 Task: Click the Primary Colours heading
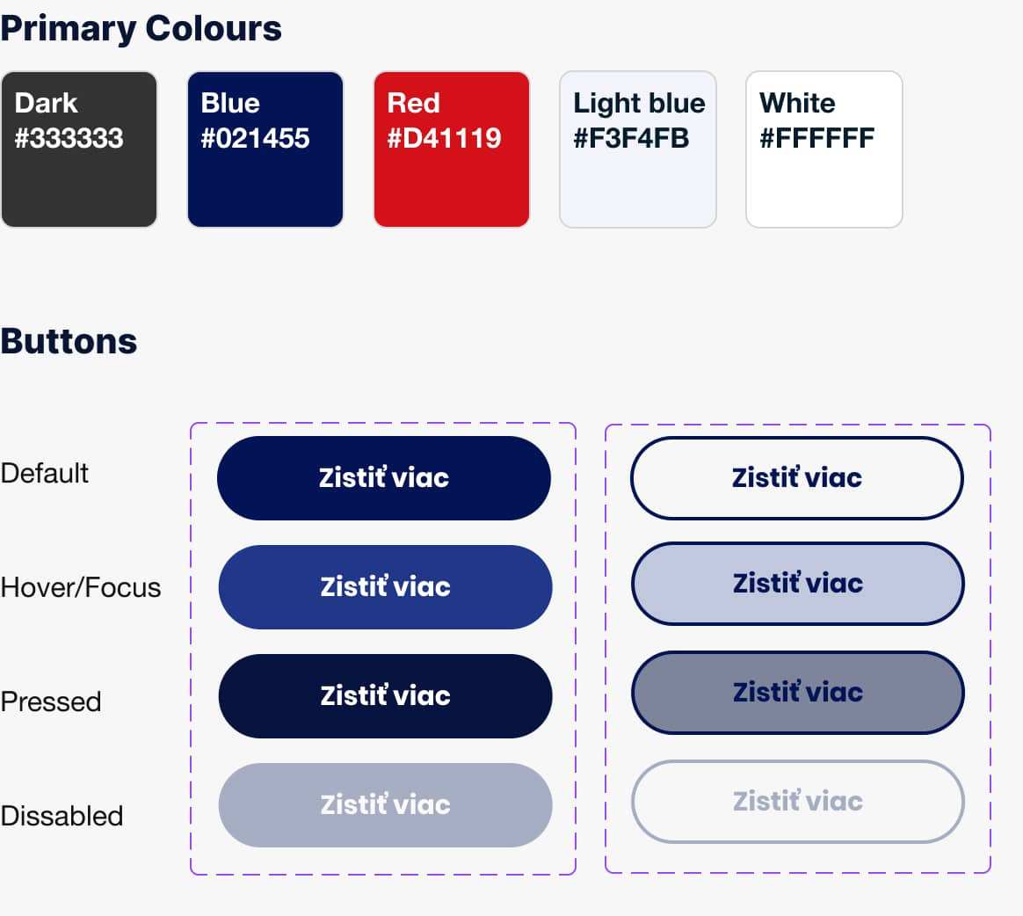(x=141, y=29)
